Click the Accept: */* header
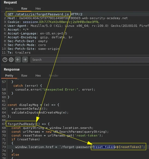This screenshot has height=159, width=149. [18, 30]
